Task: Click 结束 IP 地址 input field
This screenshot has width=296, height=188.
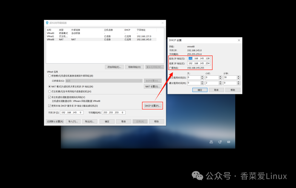Action: click(199, 63)
